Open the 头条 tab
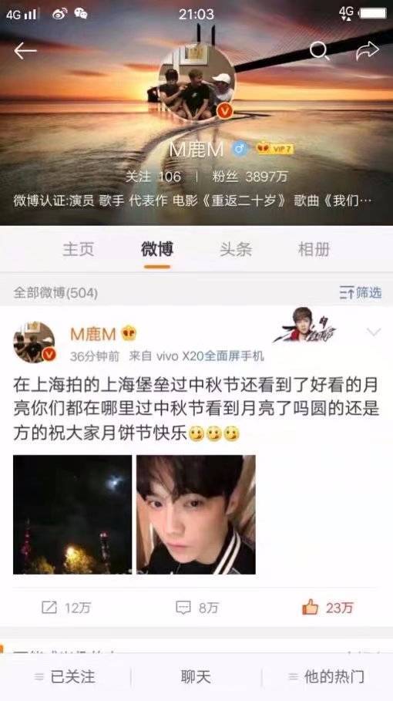The width and height of the screenshot is (393, 701). [236, 249]
